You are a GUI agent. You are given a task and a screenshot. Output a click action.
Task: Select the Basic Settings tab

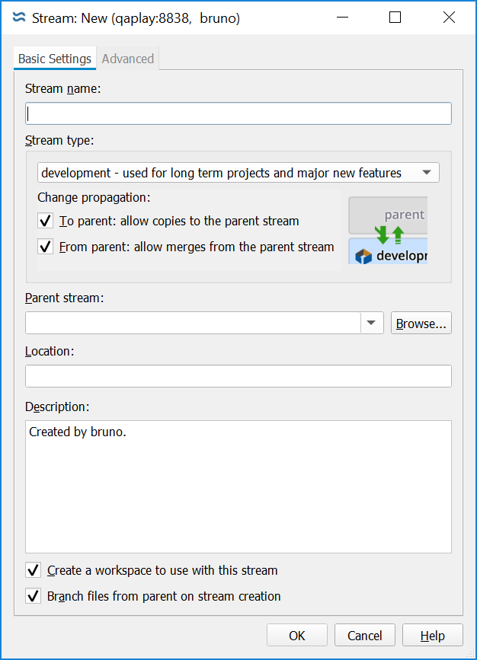coord(55,59)
